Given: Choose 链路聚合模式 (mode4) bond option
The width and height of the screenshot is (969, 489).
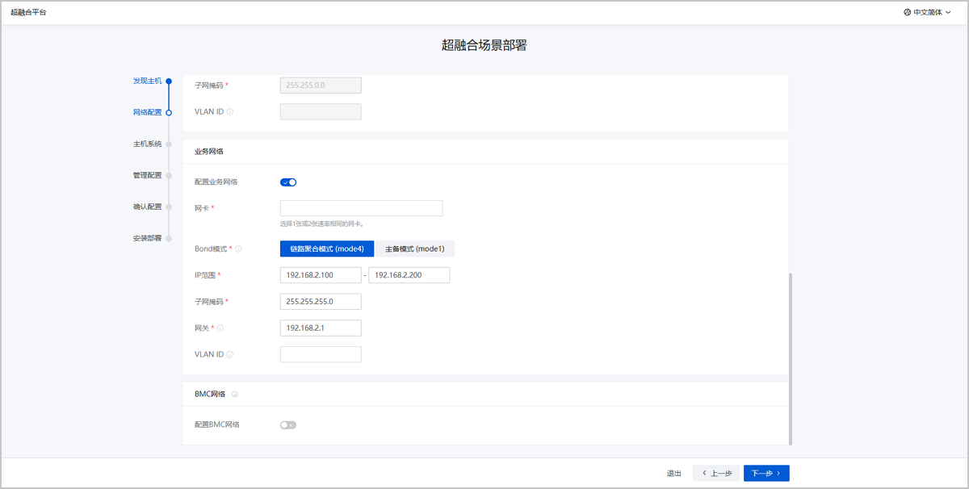Looking at the screenshot, I should pos(327,249).
